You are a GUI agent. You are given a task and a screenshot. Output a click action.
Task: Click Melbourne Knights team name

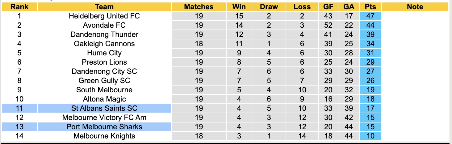click(x=104, y=136)
